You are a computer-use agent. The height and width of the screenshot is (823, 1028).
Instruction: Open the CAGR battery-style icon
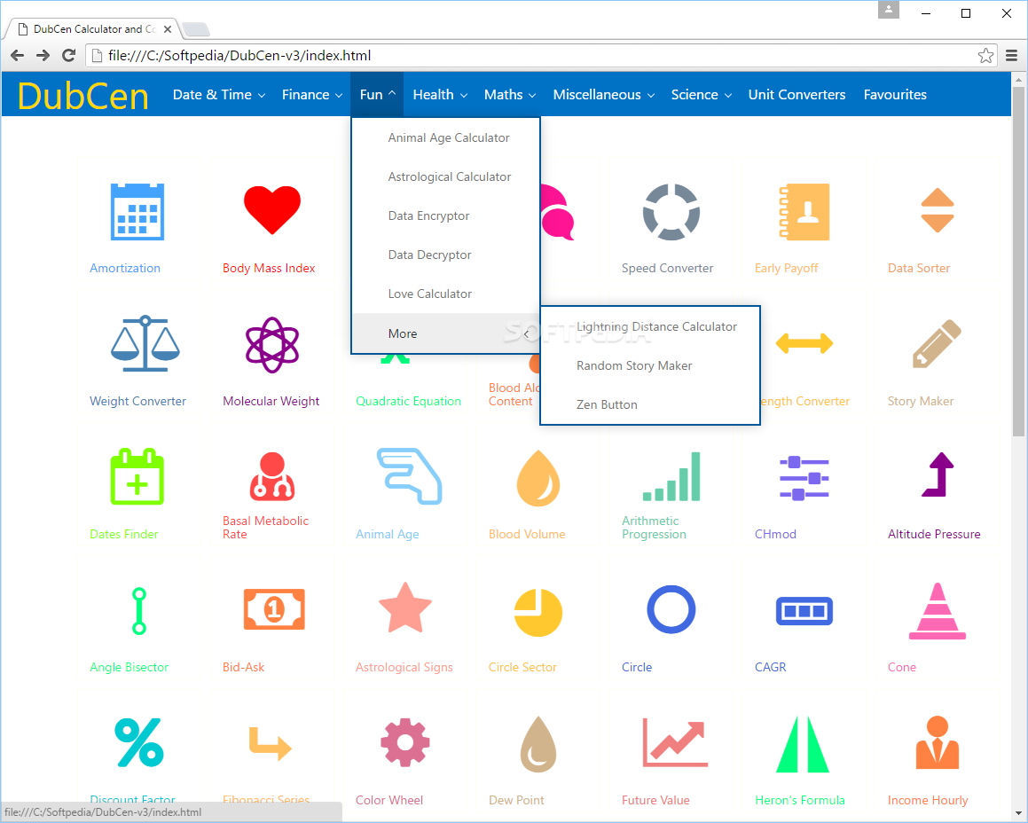click(x=804, y=611)
